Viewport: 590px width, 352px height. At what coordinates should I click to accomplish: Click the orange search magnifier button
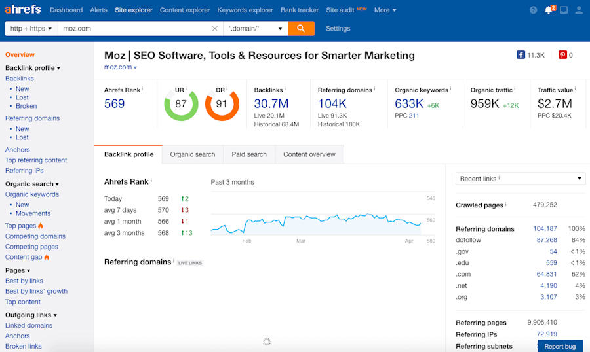(x=301, y=29)
